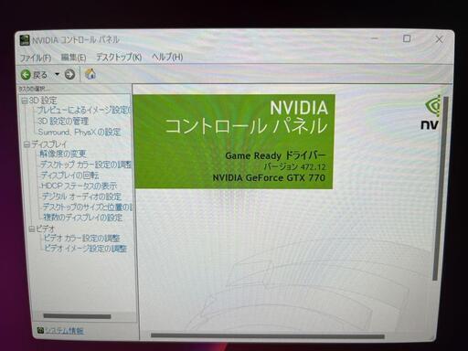Select ビデオ カラー設定の調整
Viewport: 468px width, 351px height.
[82, 238]
